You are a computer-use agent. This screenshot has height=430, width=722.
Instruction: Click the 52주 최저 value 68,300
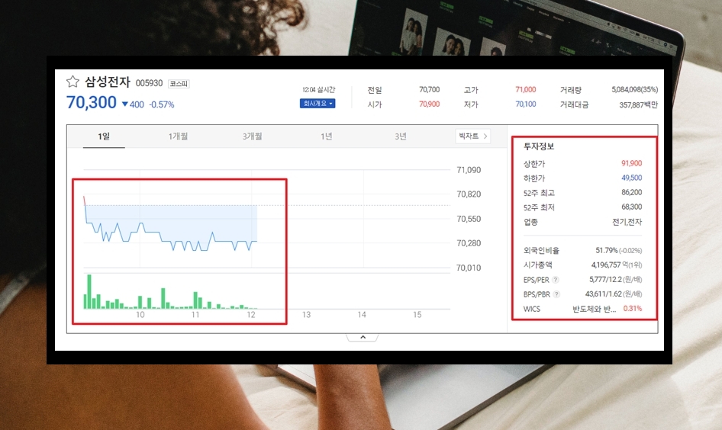point(631,207)
